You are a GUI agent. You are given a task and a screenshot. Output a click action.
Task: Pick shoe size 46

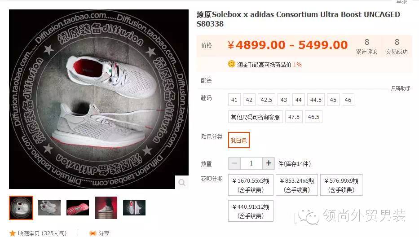click(348, 100)
